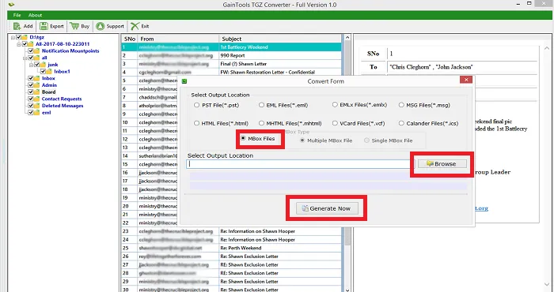Uncheck the Admin folder checkbox

(31, 85)
